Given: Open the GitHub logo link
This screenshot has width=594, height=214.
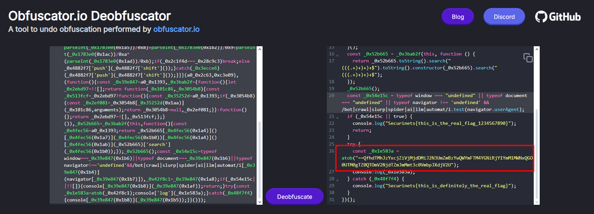Looking at the screenshot, I should [558, 17].
